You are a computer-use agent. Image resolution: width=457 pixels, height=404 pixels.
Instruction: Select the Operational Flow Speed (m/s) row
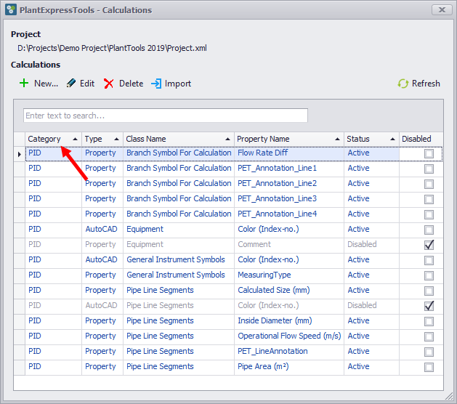(288, 336)
